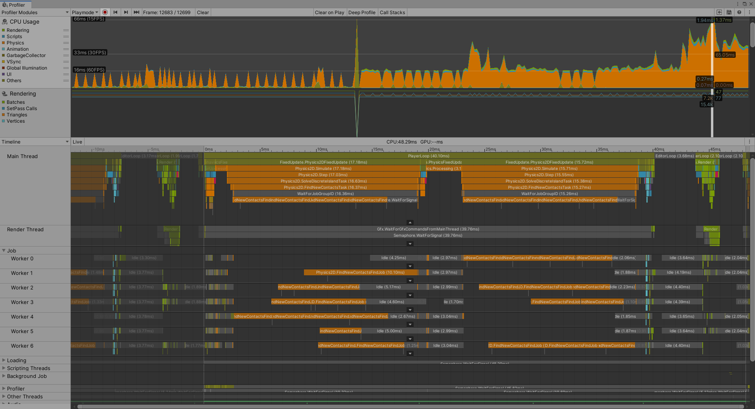
Task: Click the load profiler data icon
Action: 719,12
